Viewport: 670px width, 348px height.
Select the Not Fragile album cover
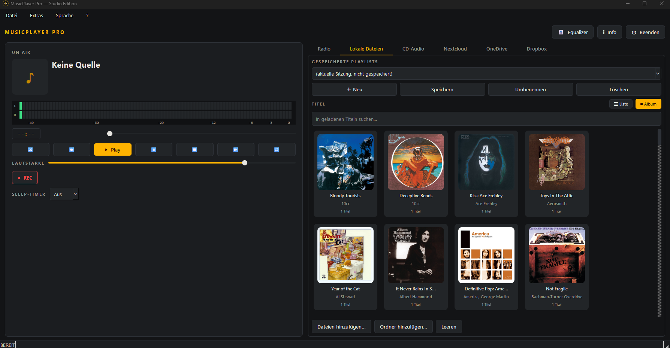click(557, 255)
